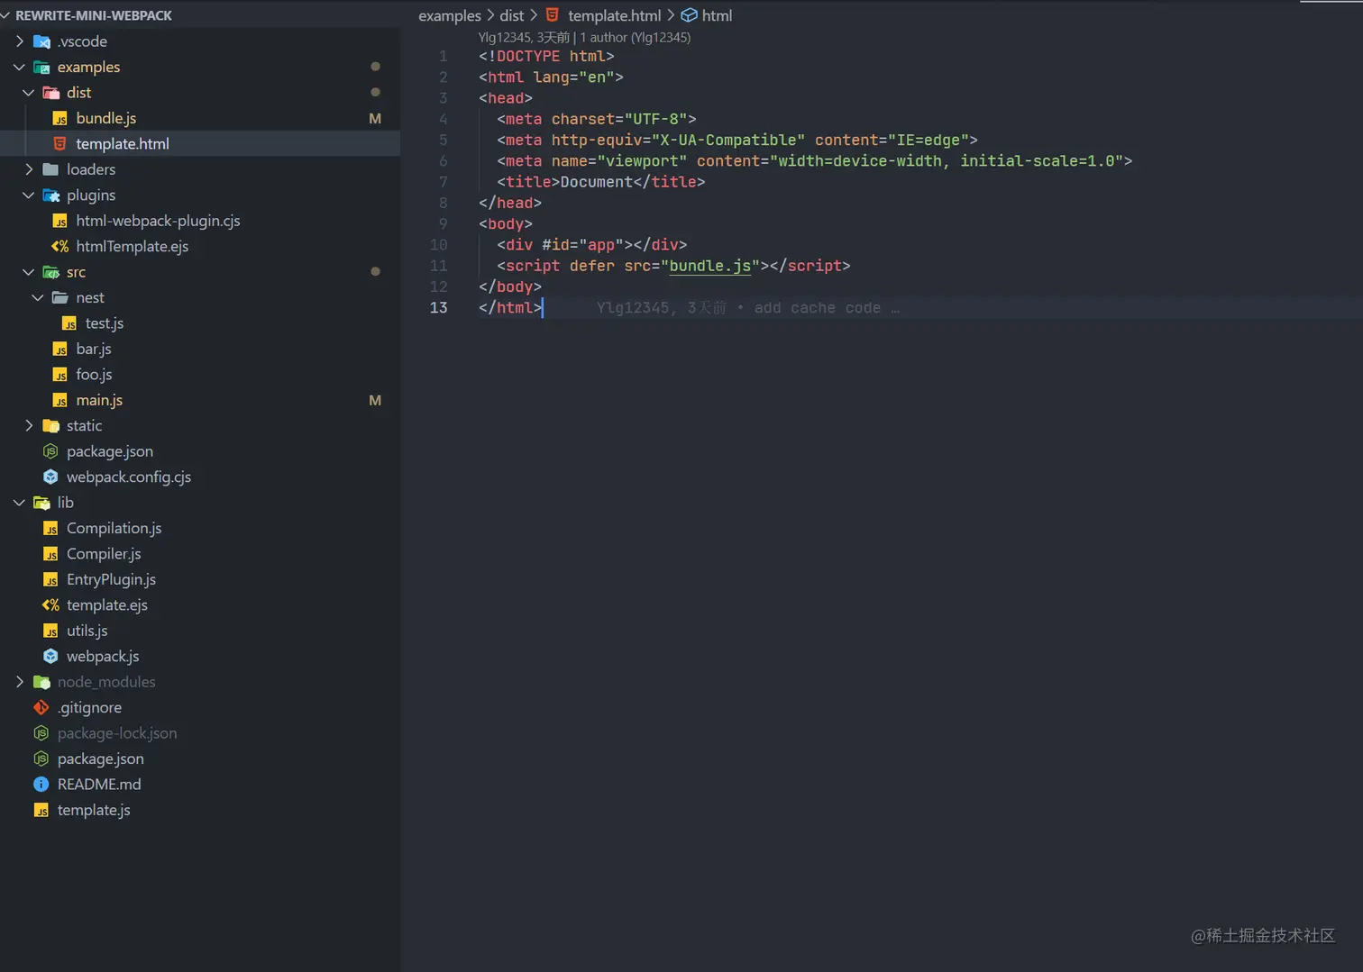Open package-lock.json in the explorer
1363x972 pixels.
(x=117, y=733)
